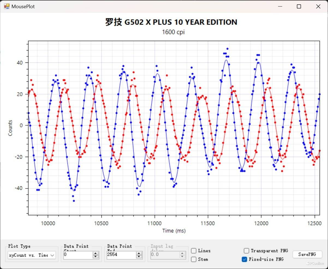Decrease Data Point Start with down arrow

96,257
